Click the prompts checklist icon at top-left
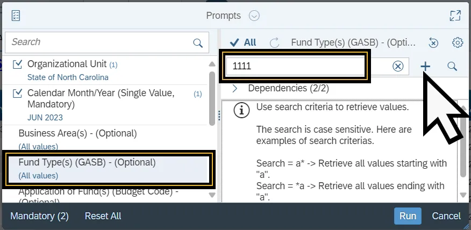The image size is (471, 230). pos(16,16)
